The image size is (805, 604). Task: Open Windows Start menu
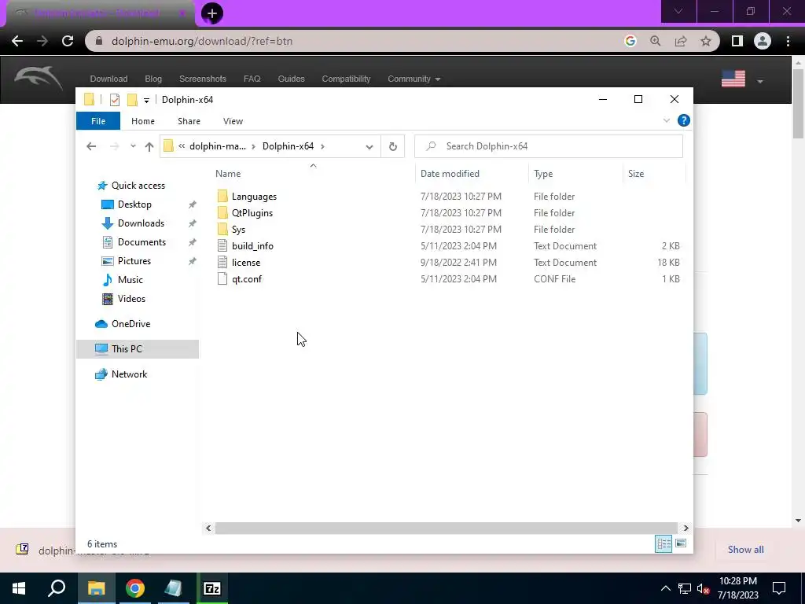[19, 588]
